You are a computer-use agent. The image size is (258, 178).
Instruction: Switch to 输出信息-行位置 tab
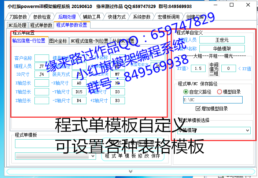tap(29, 41)
